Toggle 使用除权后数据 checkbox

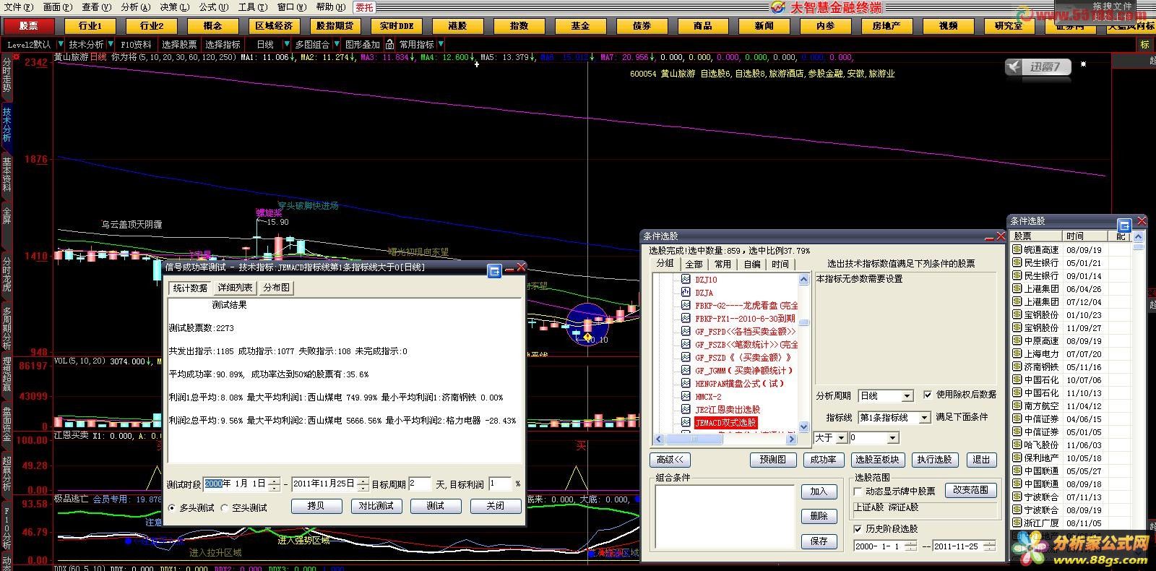[x=928, y=395]
